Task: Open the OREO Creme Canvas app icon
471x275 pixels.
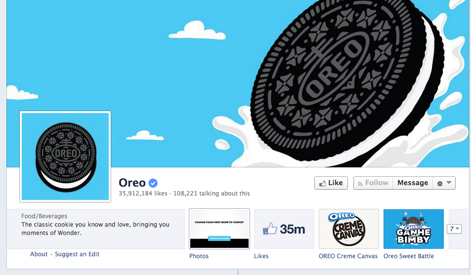Action: [x=348, y=229]
